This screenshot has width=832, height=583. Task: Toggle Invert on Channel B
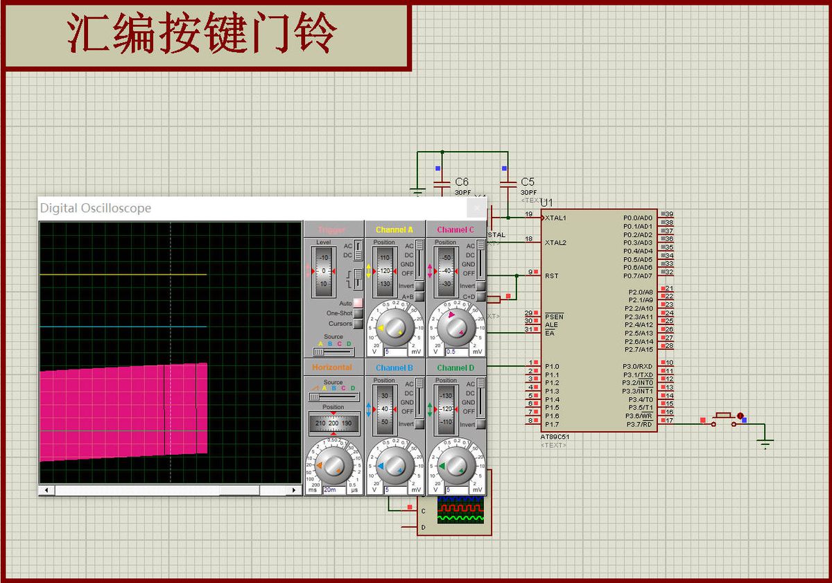coord(419,424)
